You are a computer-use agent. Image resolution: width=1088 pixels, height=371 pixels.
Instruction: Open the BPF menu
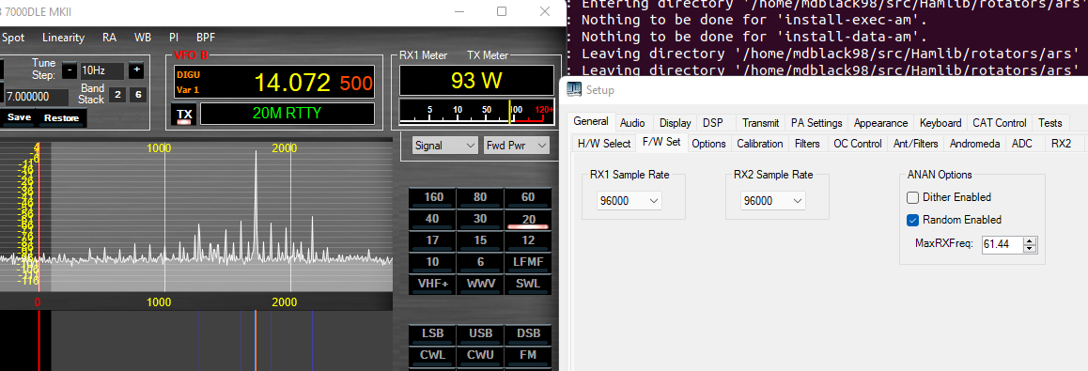click(206, 38)
